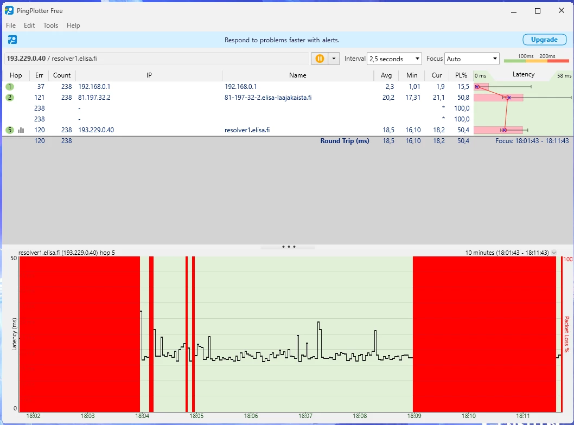574x425 pixels.
Task: Open the Focus Auto dropdown
Action: (x=472, y=59)
